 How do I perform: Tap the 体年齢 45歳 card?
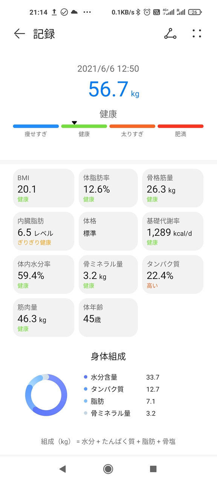[108, 317]
